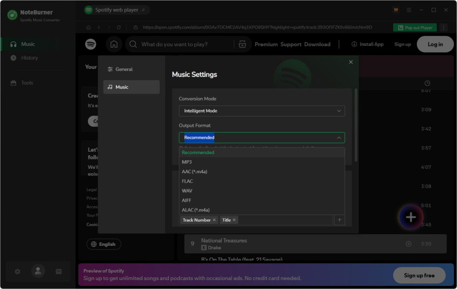Screen dimensions: 457x289
Task: Open the user account avatar icon
Action: pos(38,271)
